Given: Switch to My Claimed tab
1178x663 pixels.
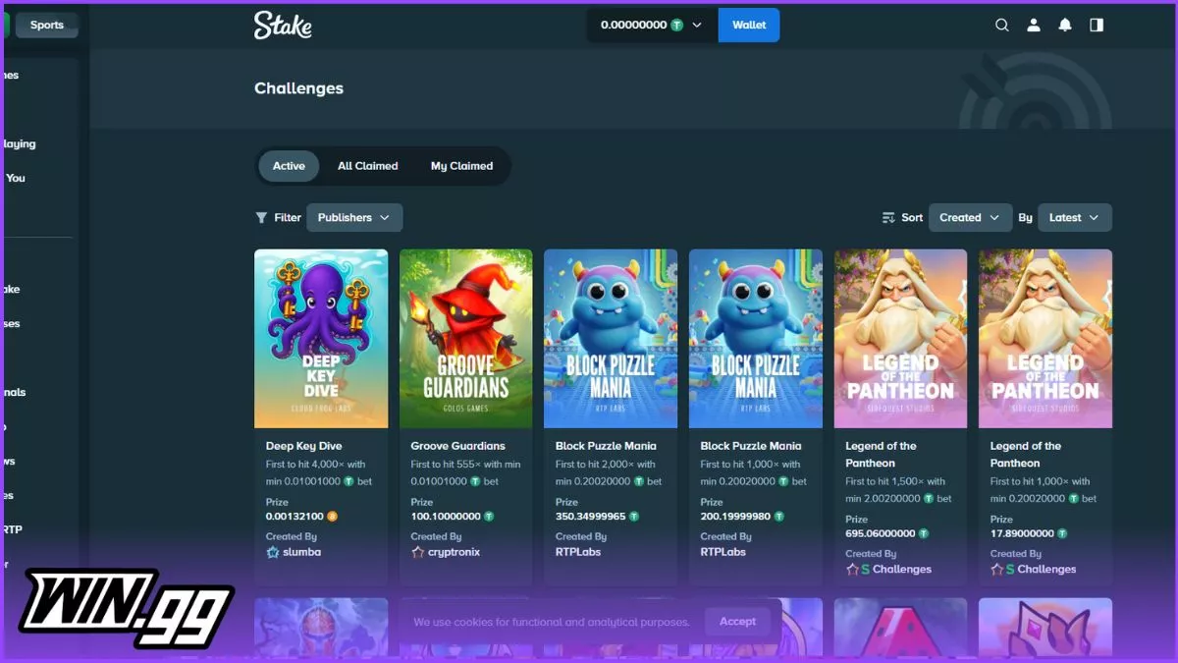Looking at the screenshot, I should click(461, 166).
